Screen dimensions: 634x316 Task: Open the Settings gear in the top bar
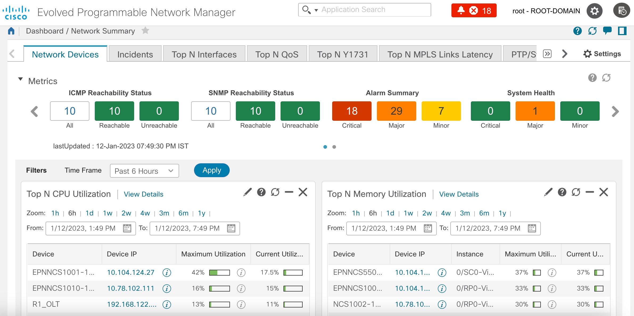(595, 11)
